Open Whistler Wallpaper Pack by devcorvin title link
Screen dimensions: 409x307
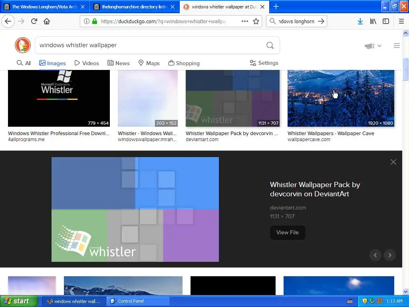point(315,189)
